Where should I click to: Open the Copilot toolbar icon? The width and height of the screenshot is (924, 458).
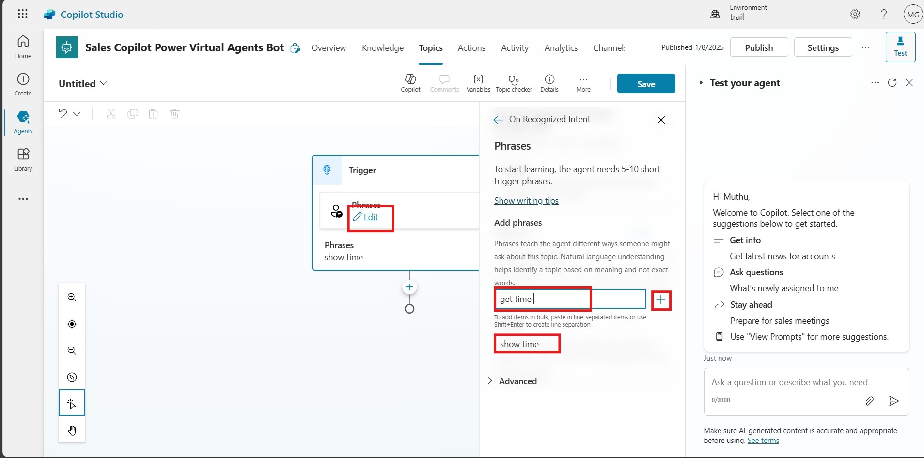[410, 82]
